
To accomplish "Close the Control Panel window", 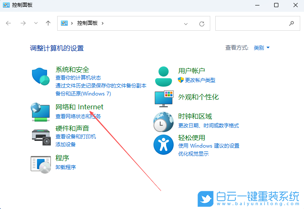I will [296, 5].
